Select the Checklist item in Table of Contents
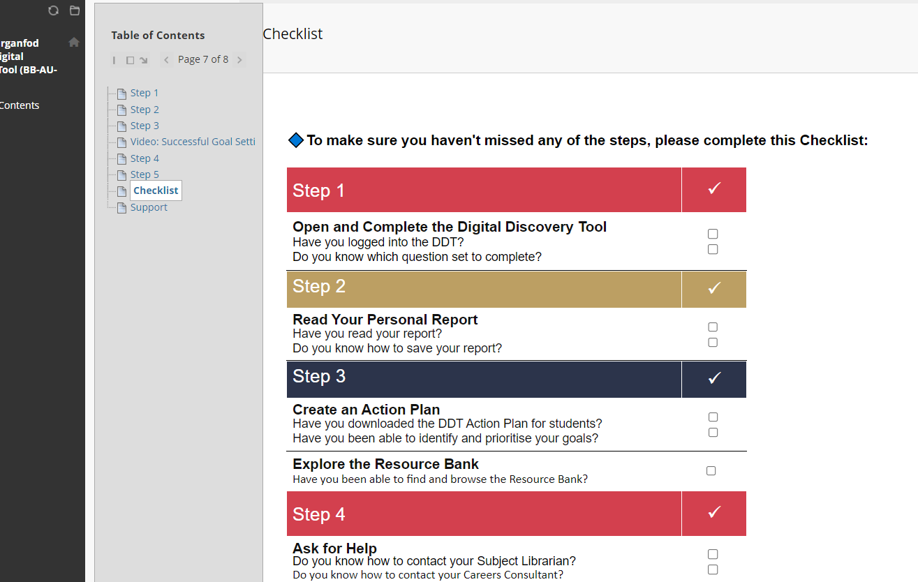The width and height of the screenshot is (918, 582). click(x=156, y=191)
